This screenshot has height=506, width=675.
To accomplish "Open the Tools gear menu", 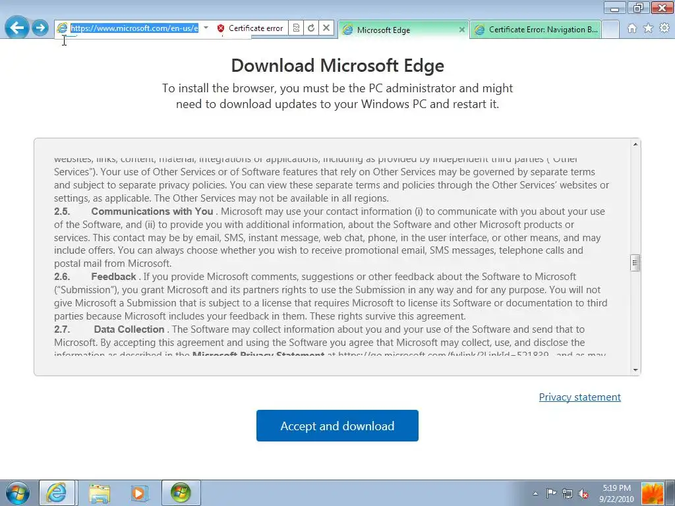I will [x=664, y=28].
